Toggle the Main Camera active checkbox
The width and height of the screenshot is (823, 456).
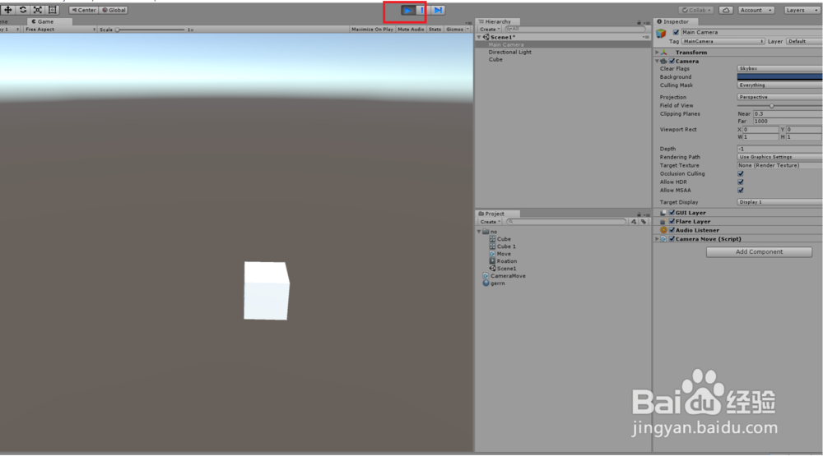(x=676, y=33)
